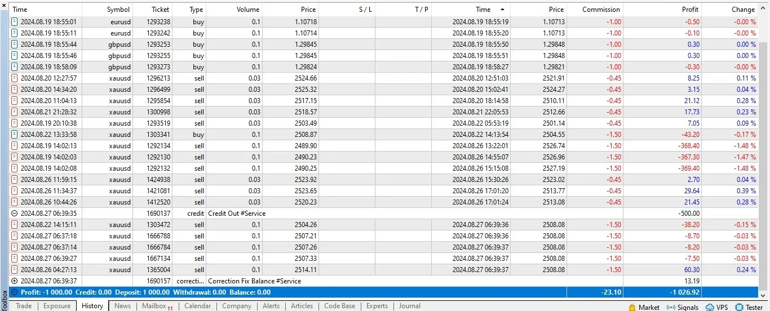
Task: Open the VPS cloud icon
Action: (709, 307)
